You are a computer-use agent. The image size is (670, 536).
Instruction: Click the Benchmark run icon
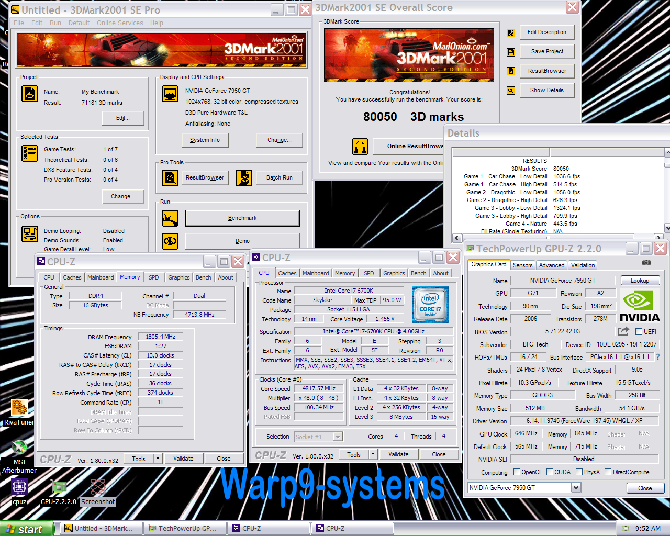170,218
